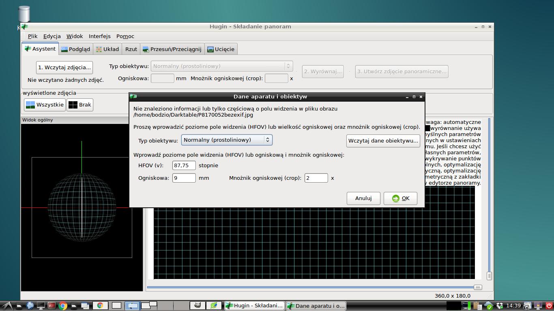This screenshot has width=554, height=311.
Task: Open Typ obiektywu dropdown in dialog
Action: click(x=226, y=140)
